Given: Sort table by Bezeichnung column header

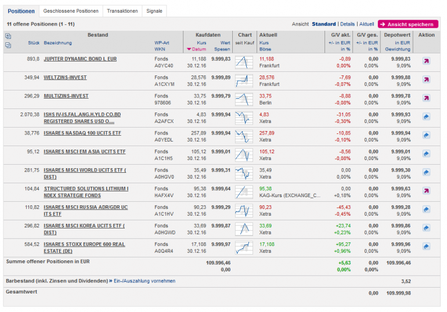Looking at the screenshot, I should (x=57, y=43).
